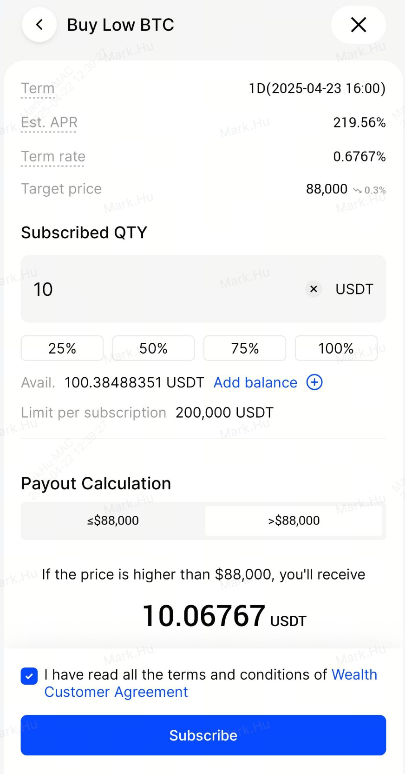405x774 pixels.
Task: Select the 25% quantity option
Action: click(x=62, y=348)
